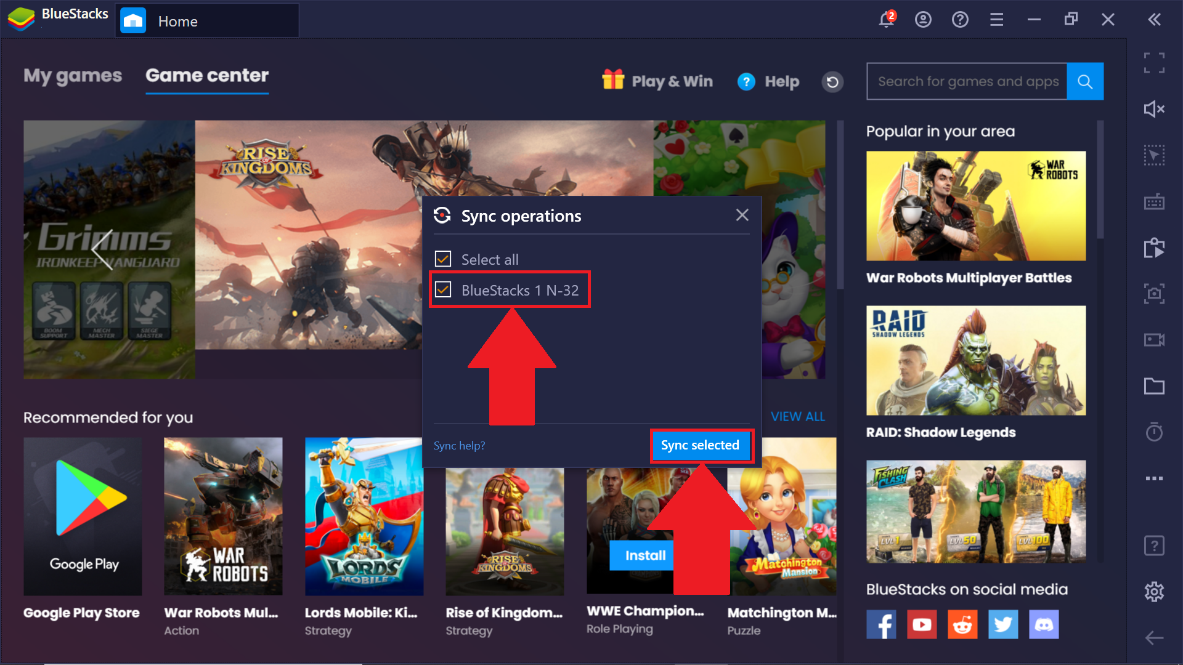Toggle the Select all checkbox
Image resolution: width=1183 pixels, height=665 pixels.
tap(443, 259)
